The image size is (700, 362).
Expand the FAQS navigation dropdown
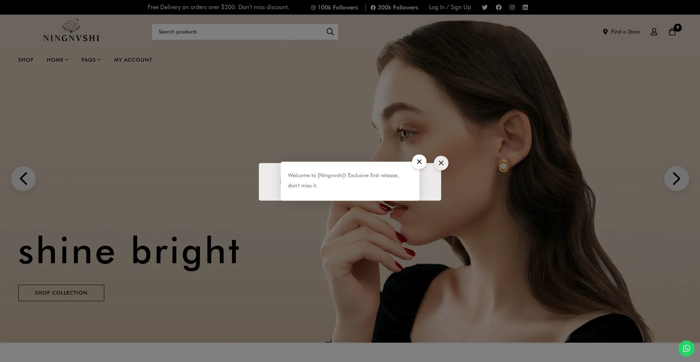click(91, 59)
